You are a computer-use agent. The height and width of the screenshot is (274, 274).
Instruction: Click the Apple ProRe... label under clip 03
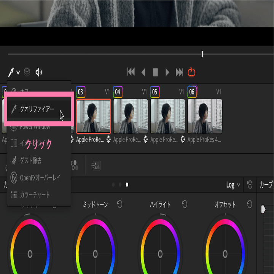click(x=90, y=140)
